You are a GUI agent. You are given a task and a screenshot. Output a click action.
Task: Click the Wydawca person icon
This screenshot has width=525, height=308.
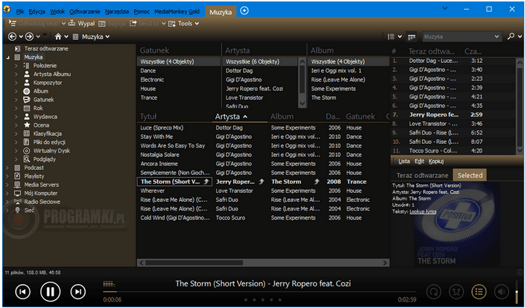click(x=27, y=117)
